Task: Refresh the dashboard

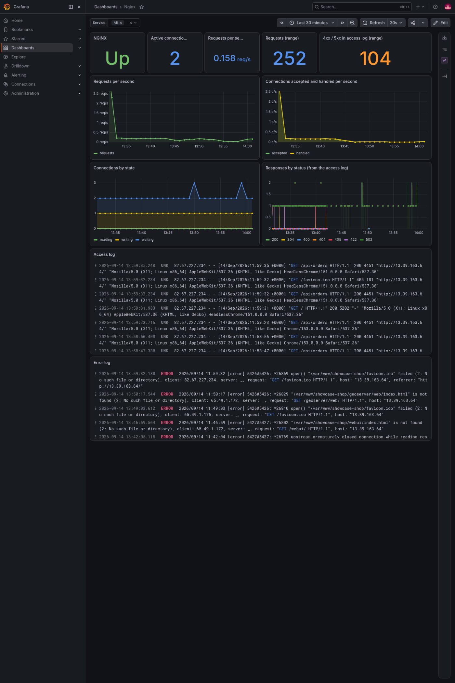Action: click(373, 23)
